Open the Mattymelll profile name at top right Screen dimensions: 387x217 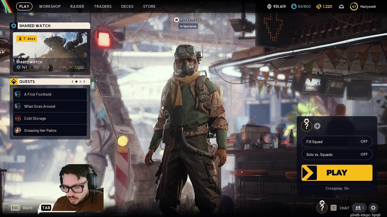(368, 6)
